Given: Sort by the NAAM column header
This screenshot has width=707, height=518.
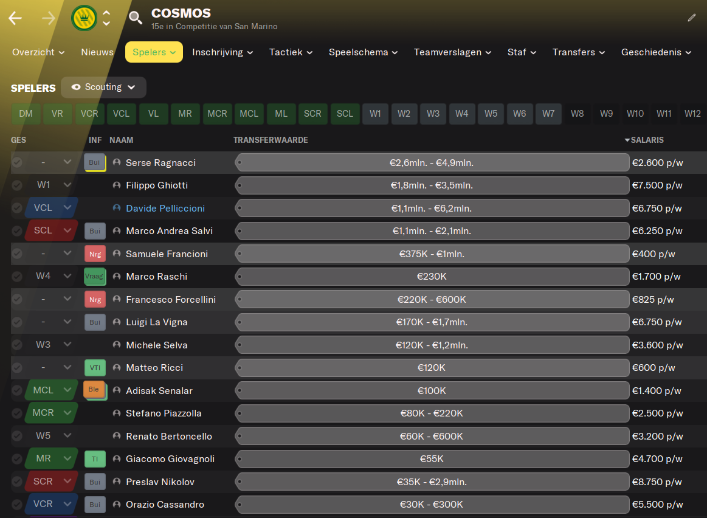Looking at the screenshot, I should 122,140.
